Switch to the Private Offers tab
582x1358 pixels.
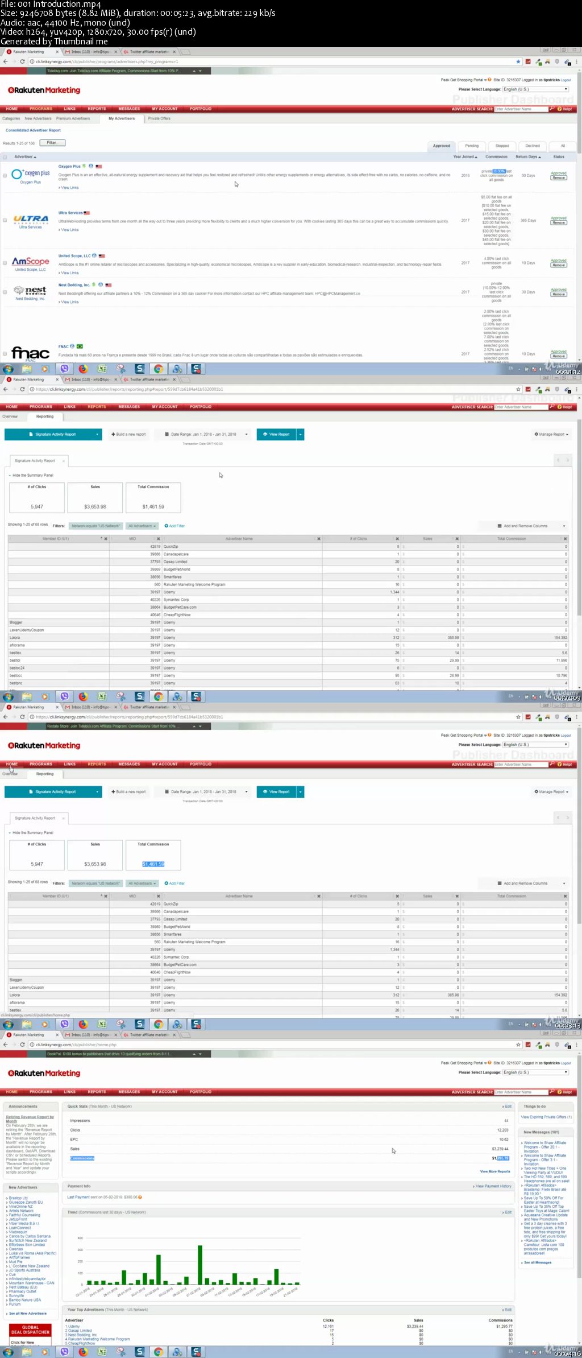point(159,118)
